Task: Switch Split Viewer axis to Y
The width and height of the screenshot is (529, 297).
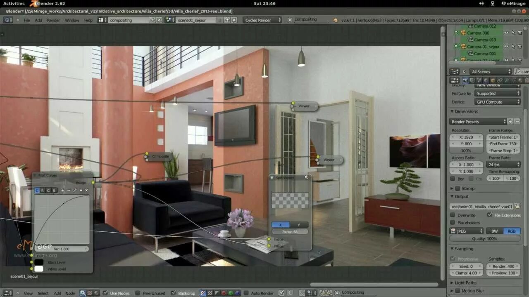Action: pyautogui.click(x=299, y=225)
